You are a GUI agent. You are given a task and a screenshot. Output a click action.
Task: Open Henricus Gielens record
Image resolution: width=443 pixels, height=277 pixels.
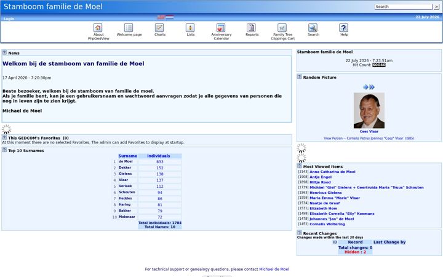click(x=325, y=193)
